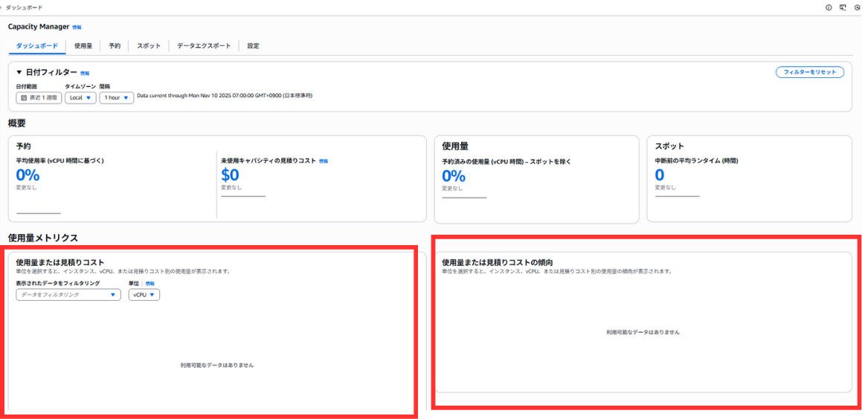The image size is (862, 419).
Task: Open the データをフィルタリング filter combo box
Action: [68, 295]
